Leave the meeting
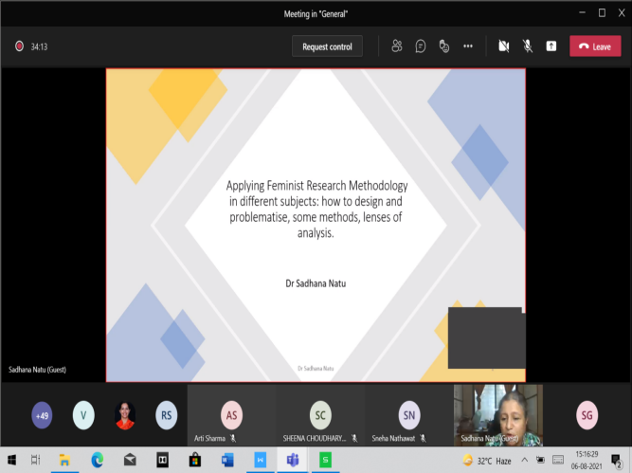The image size is (632, 473). 595,45
